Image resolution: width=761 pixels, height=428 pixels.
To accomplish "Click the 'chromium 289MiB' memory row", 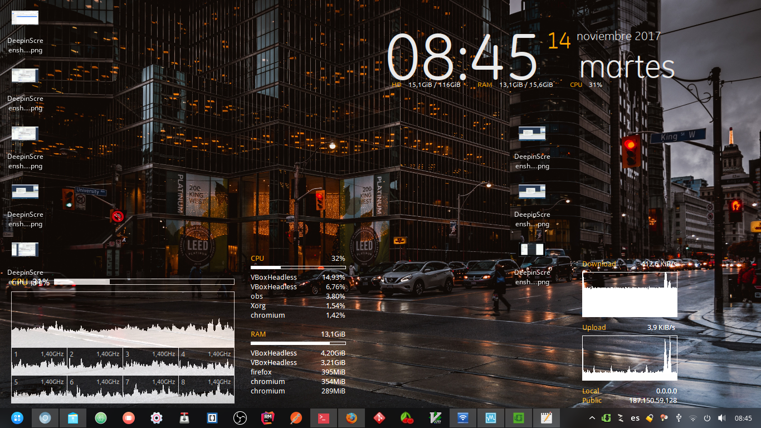I will tap(298, 391).
